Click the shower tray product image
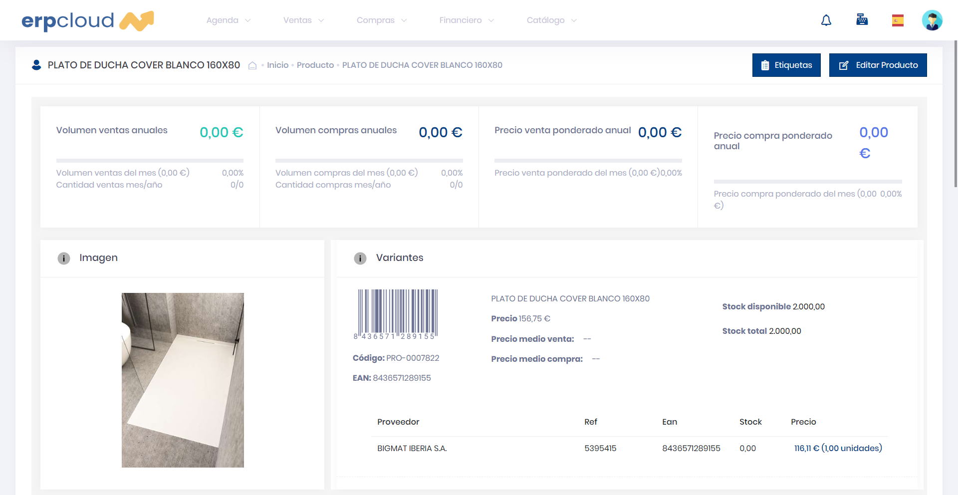The height and width of the screenshot is (495, 958). tap(183, 380)
